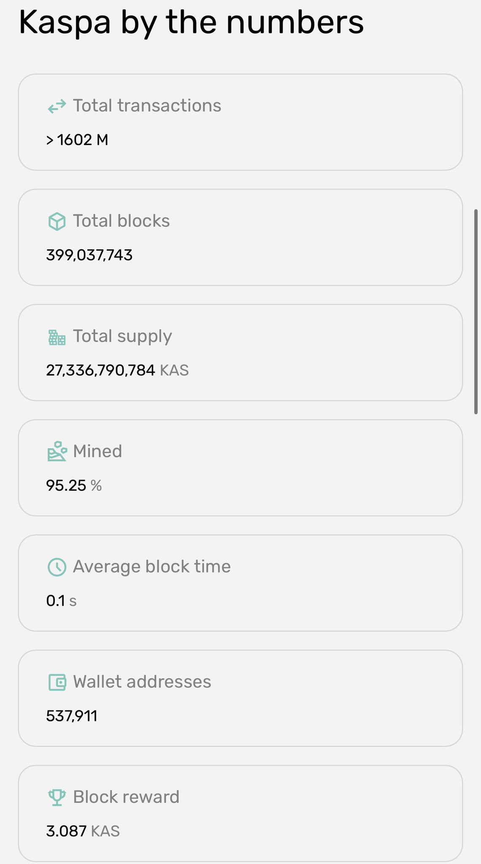The height and width of the screenshot is (864, 481).
Task: Click the '> 1602 M' transactions value
Action: (x=77, y=140)
